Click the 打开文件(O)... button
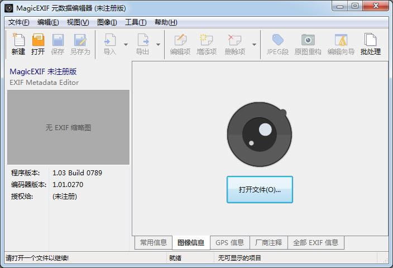The width and height of the screenshot is (393, 268). 260,189
